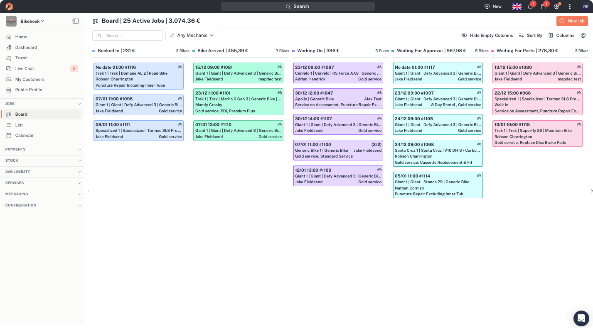This screenshot has width=593, height=328.
Task: Expand the Payments sidebar section
Action: (42, 149)
